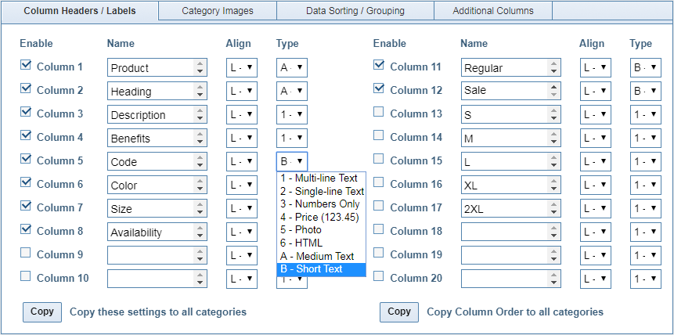674x335 pixels.
Task: Enable the Column 13 checkbox
Action: click(x=379, y=113)
